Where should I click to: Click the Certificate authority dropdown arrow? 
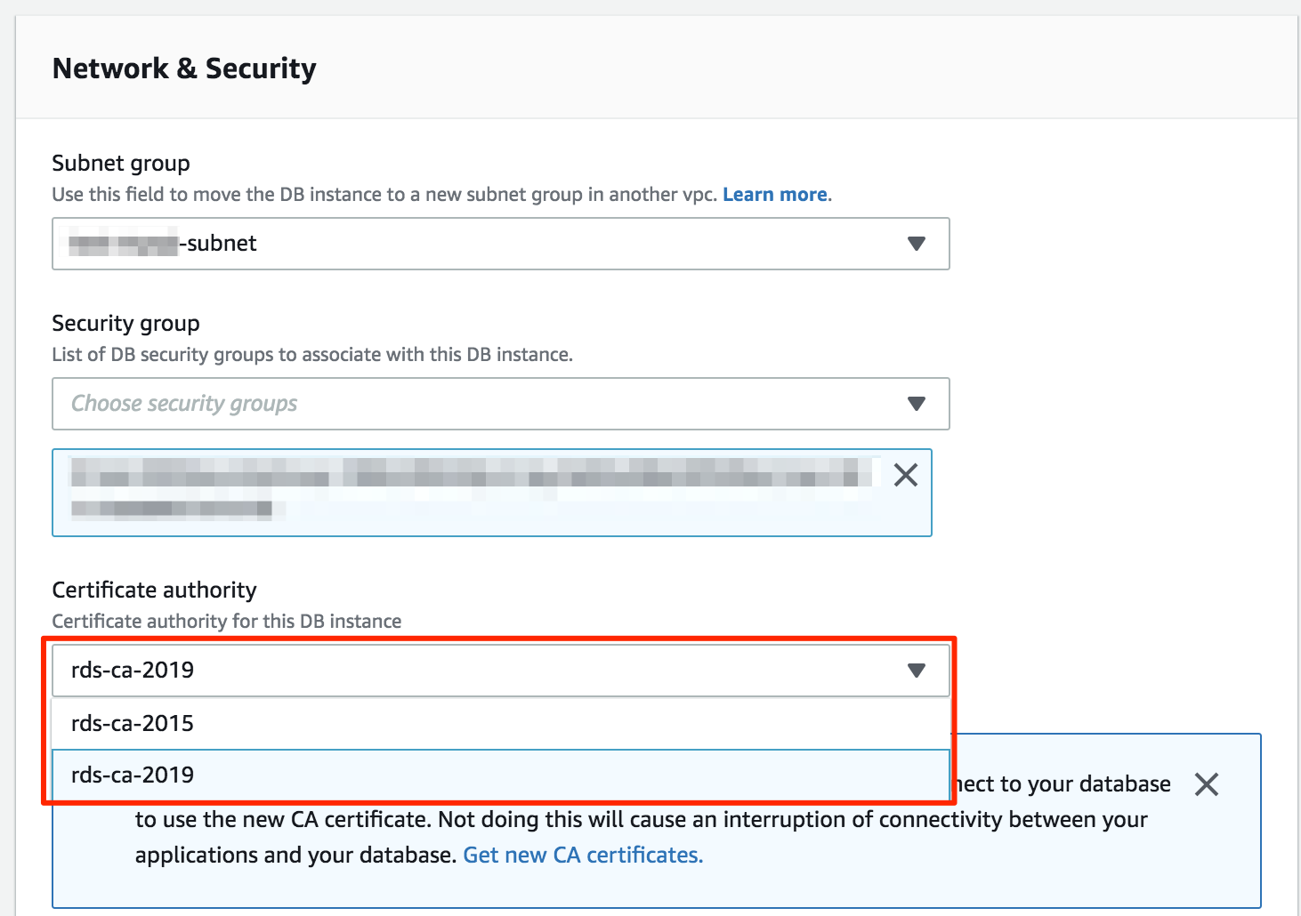[917, 670]
